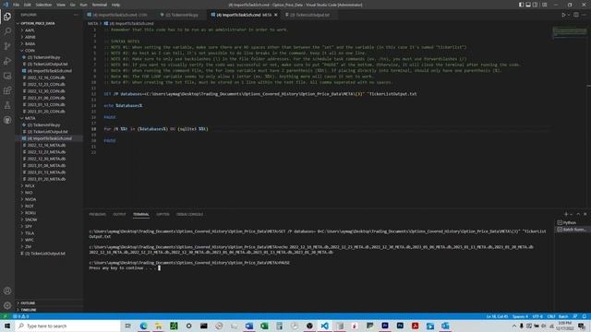The width and height of the screenshot is (591, 332).
Task: Click the errors and warnings status indicator
Action: click(x=20, y=316)
